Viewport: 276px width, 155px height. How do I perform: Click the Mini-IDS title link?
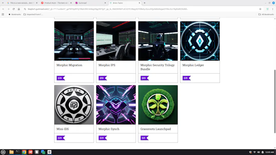pos(63,129)
